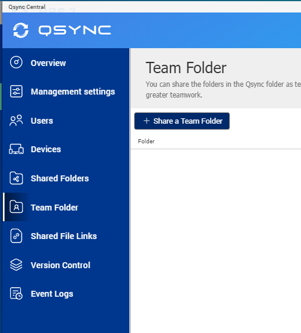Click the Overview gauge icon

click(16, 62)
